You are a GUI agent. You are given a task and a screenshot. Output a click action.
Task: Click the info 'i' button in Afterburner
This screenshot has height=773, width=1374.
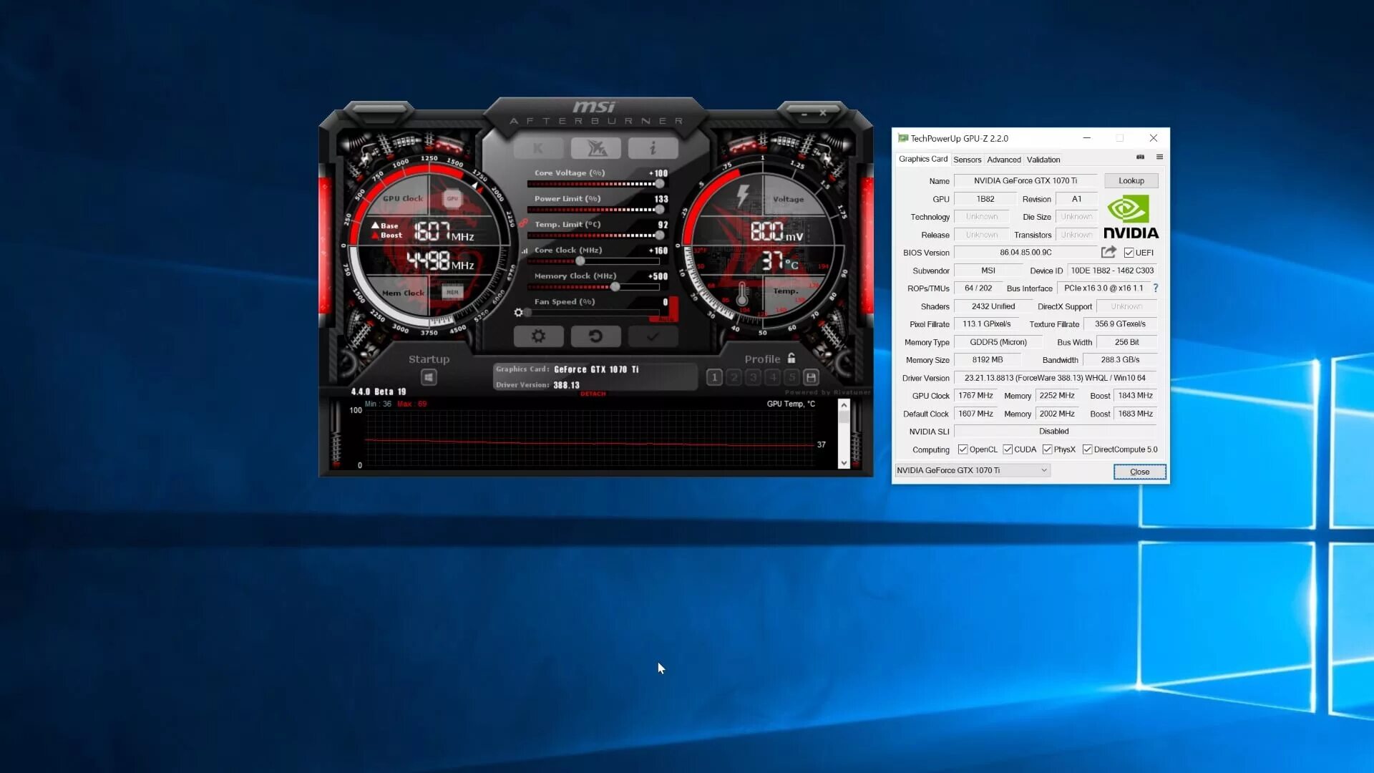(x=653, y=148)
